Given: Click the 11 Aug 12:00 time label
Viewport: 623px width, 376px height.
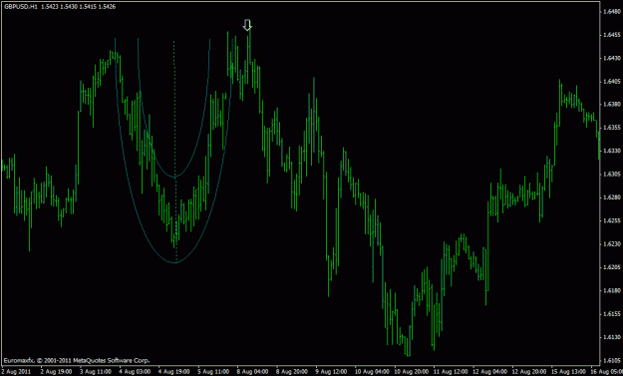Looking at the screenshot, I should point(451,372).
